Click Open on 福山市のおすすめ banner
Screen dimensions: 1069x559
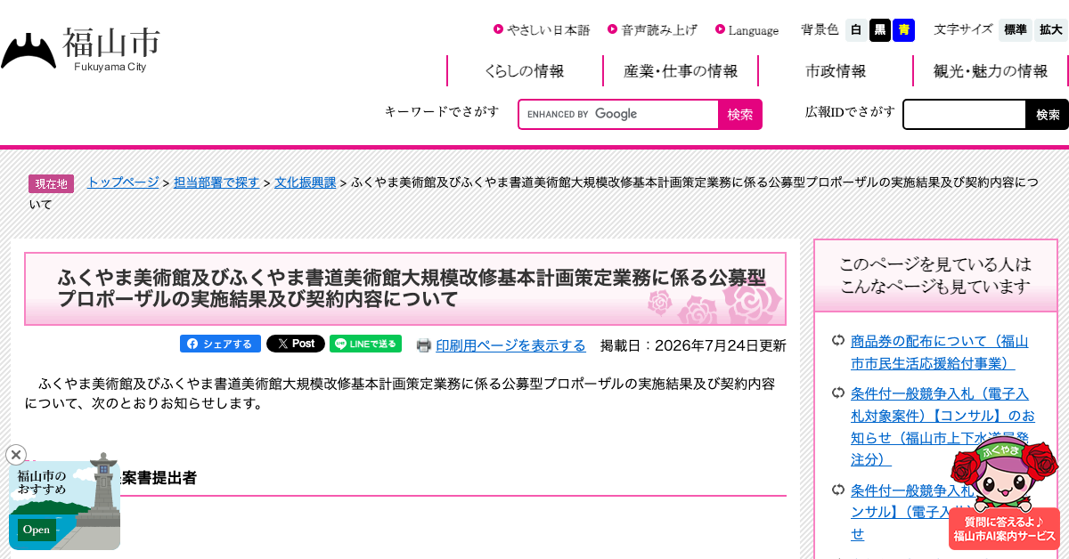pyautogui.click(x=37, y=530)
